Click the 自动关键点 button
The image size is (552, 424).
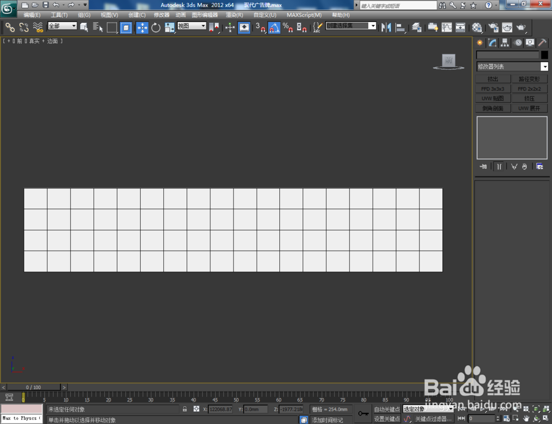click(x=387, y=409)
